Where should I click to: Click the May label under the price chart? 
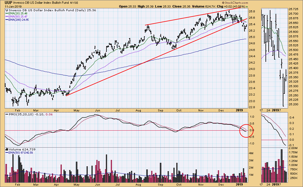(76, 110)
